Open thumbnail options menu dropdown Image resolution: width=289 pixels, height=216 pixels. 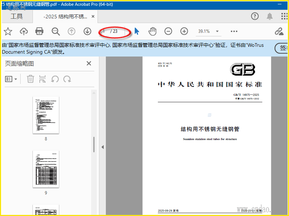(11, 79)
